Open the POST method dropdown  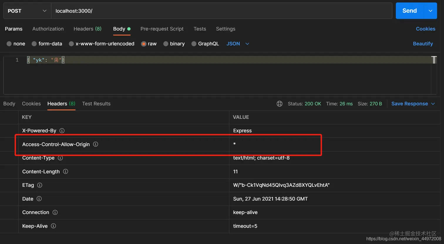pyautogui.click(x=27, y=11)
